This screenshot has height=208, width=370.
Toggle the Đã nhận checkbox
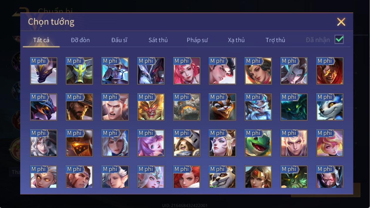click(x=339, y=39)
